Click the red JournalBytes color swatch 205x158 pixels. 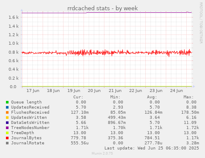pos(7,138)
